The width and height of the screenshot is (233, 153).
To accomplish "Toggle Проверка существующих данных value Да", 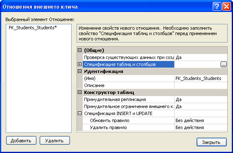I will (x=201, y=57).
